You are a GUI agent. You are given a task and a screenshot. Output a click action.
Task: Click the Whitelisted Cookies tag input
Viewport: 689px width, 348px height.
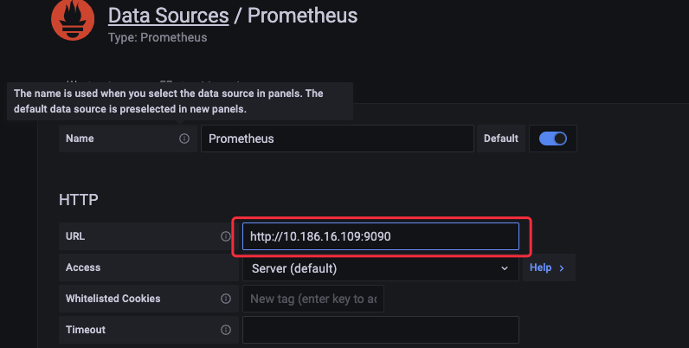(312, 299)
